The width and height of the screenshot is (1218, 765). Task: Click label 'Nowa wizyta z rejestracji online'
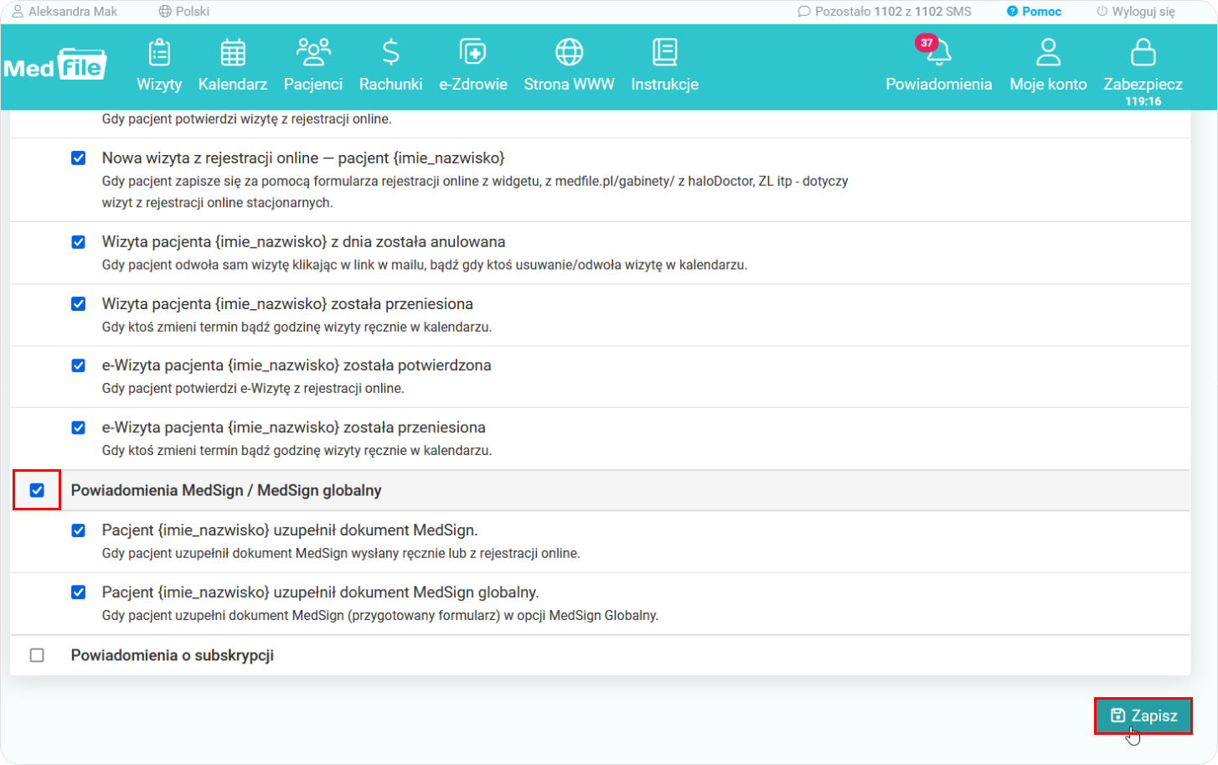(303, 158)
